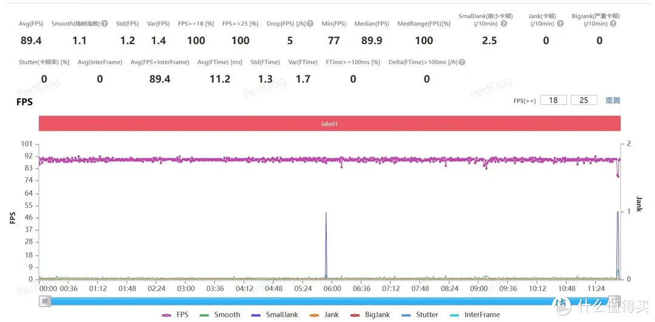The height and width of the screenshot is (322, 655).
Task: Click help icon next to Smooth metric
Action: point(104,24)
